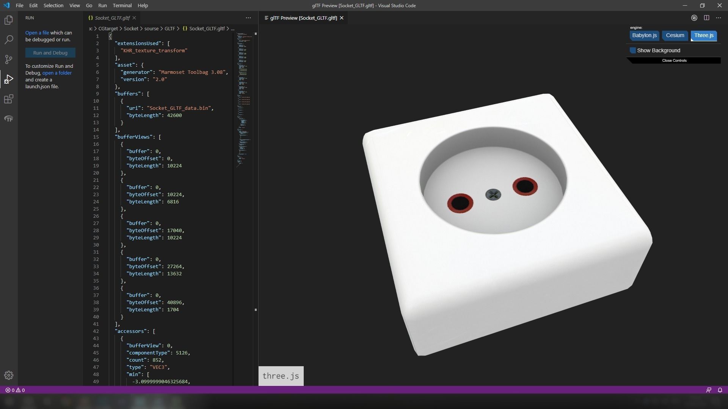This screenshot has height=409, width=728.
Task: Click the split editor icon
Action: click(x=706, y=18)
